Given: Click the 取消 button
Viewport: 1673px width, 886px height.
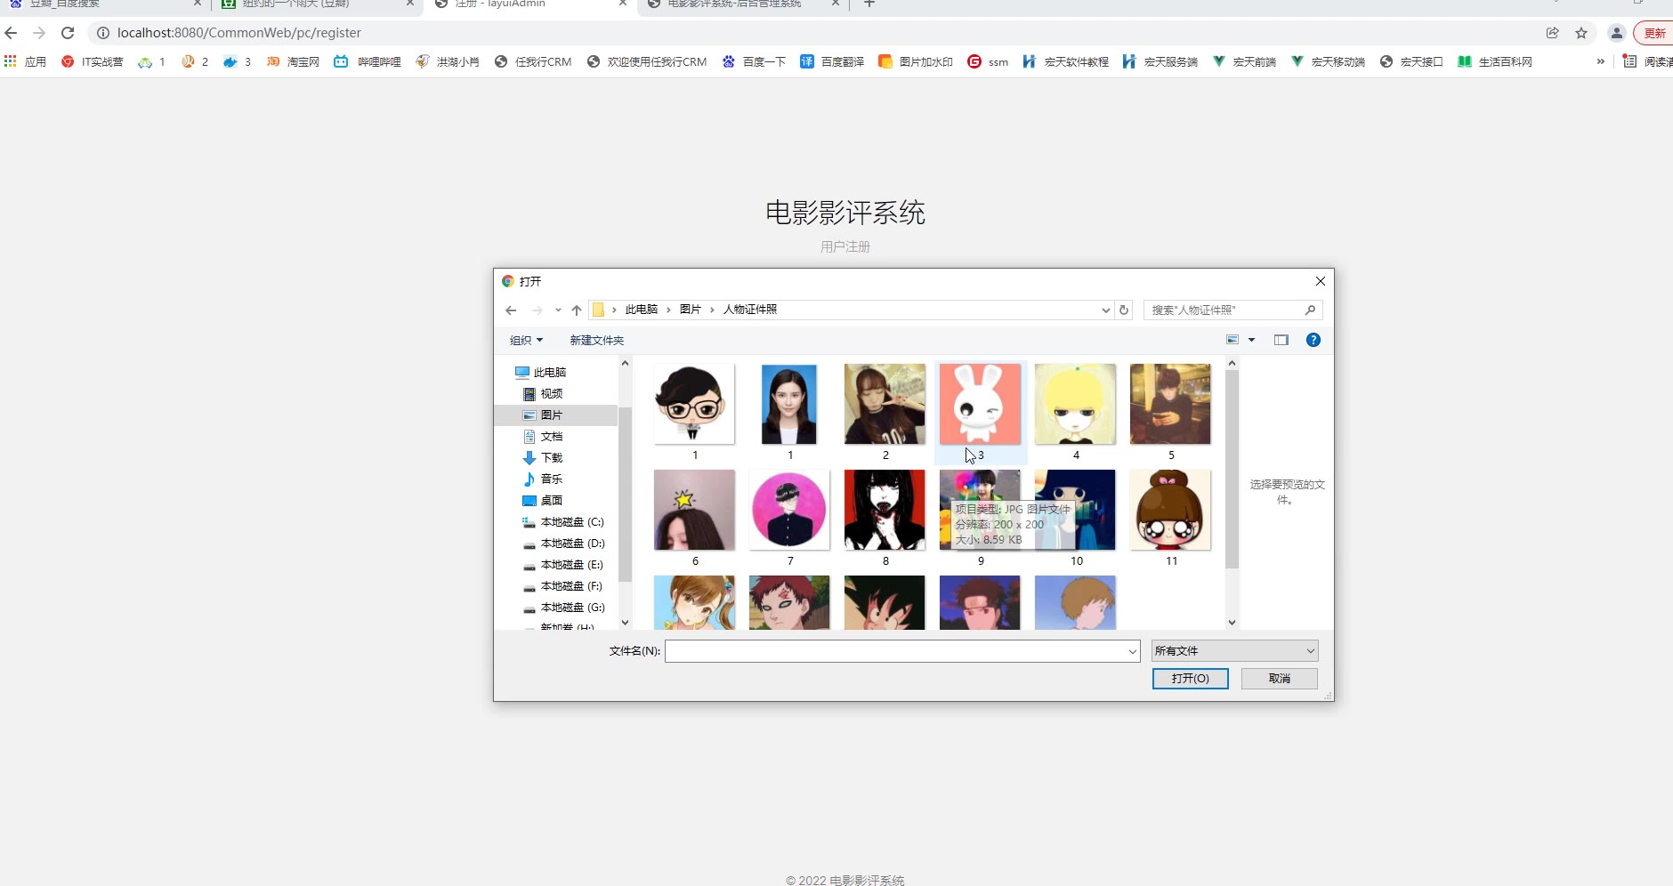Looking at the screenshot, I should 1280,679.
